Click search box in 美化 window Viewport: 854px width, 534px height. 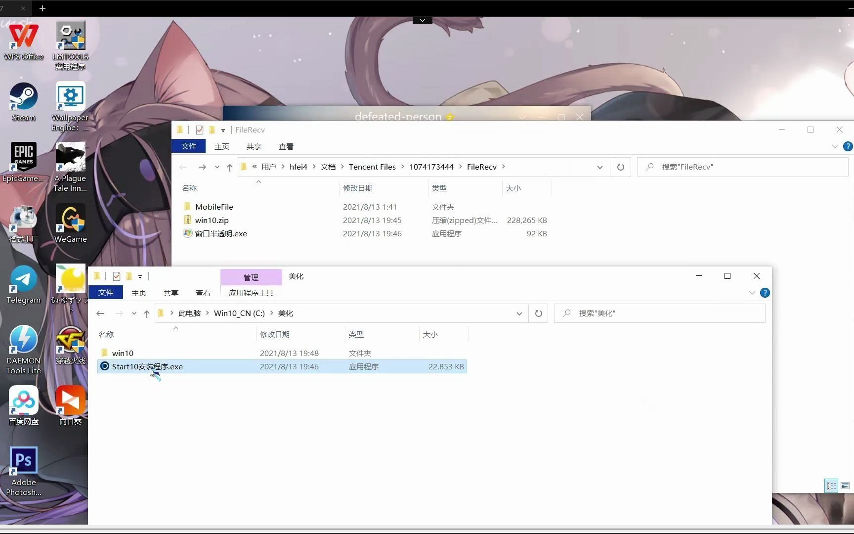click(660, 313)
